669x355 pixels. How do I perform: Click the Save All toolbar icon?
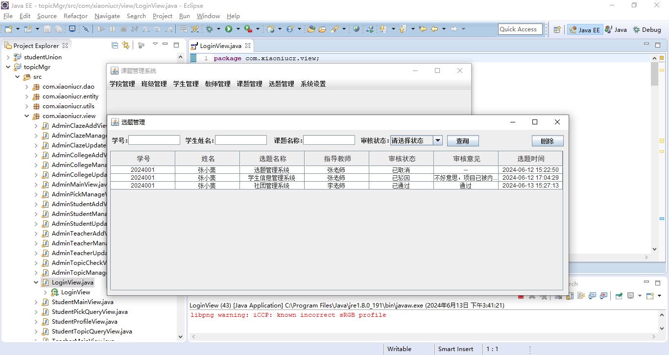(x=58, y=29)
